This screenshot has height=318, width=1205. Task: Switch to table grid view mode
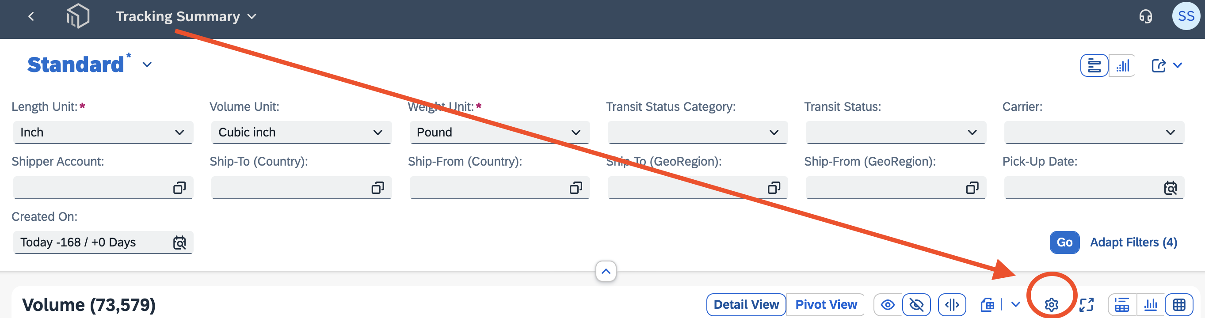pos(1179,305)
